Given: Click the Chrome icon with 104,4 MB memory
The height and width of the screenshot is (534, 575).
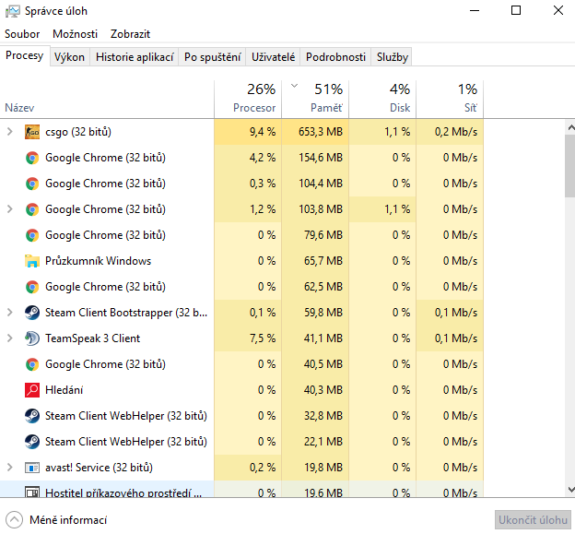Looking at the screenshot, I should pyautogui.click(x=32, y=184).
